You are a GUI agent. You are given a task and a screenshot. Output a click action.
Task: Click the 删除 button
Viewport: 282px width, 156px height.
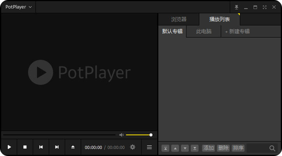coord(223,148)
